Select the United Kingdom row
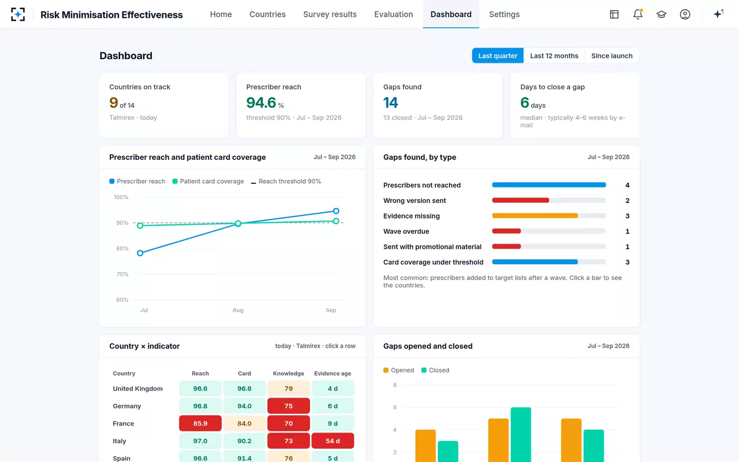 point(232,389)
